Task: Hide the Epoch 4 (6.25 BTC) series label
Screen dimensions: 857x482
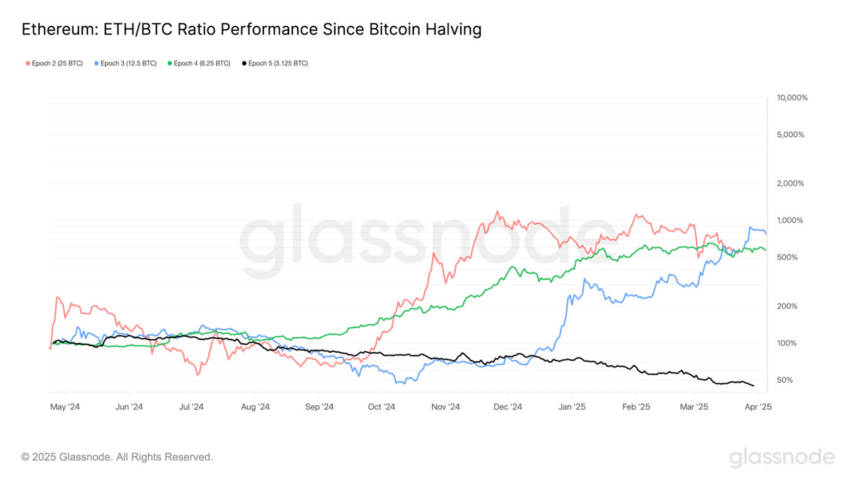Action: click(x=202, y=64)
